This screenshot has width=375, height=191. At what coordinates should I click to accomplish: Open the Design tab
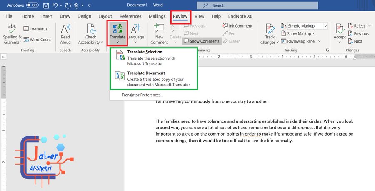tap(85, 16)
